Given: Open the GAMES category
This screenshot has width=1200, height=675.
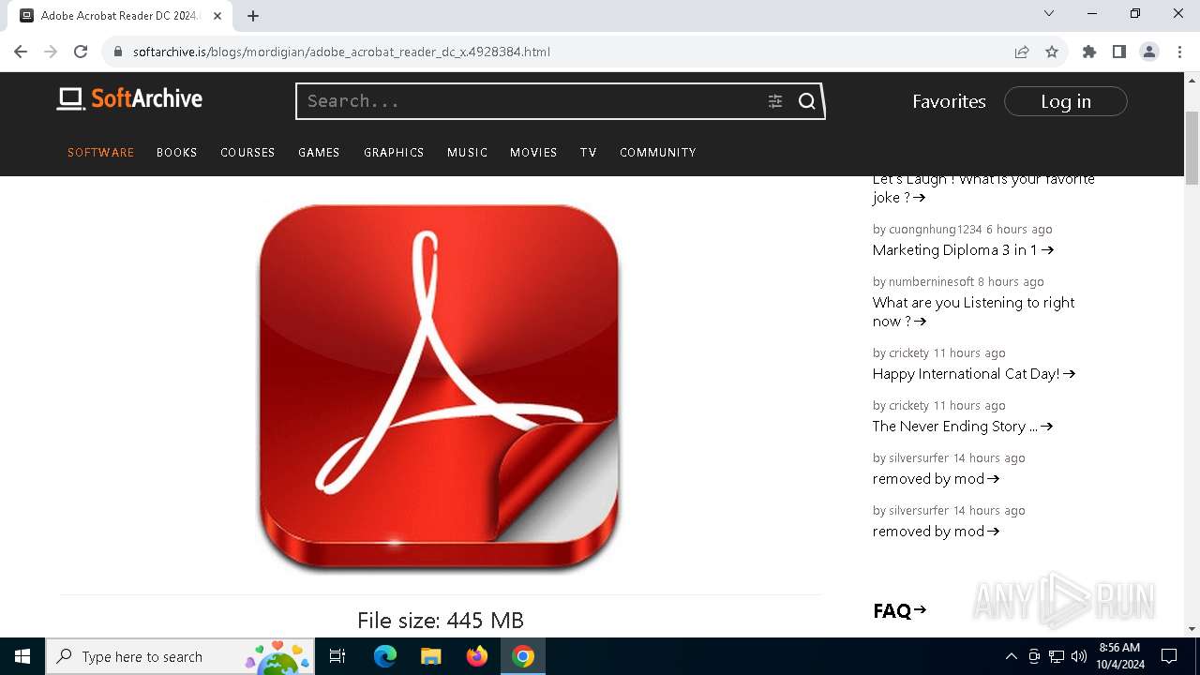Looking at the screenshot, I should click(x=319, y=152).
